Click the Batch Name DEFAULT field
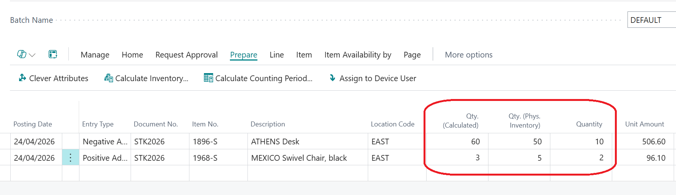 tap(652, 20)
